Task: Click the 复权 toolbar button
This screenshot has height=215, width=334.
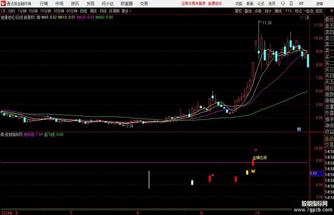Action: coord(238,11)
